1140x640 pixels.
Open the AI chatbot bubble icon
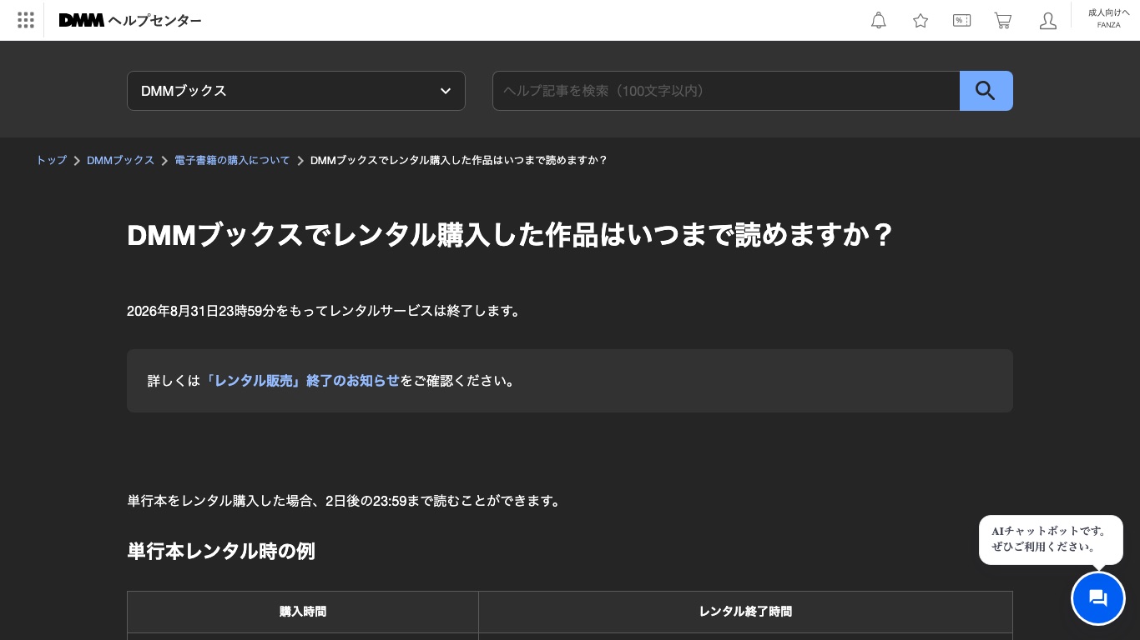[x=1098, y=598]
